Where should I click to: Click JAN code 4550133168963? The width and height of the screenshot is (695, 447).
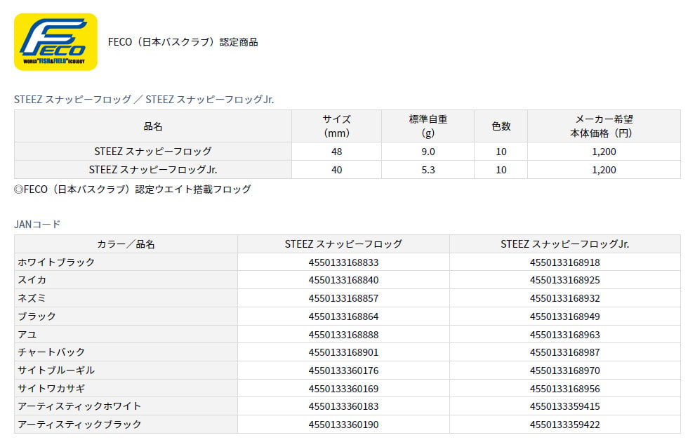[564, 335]
